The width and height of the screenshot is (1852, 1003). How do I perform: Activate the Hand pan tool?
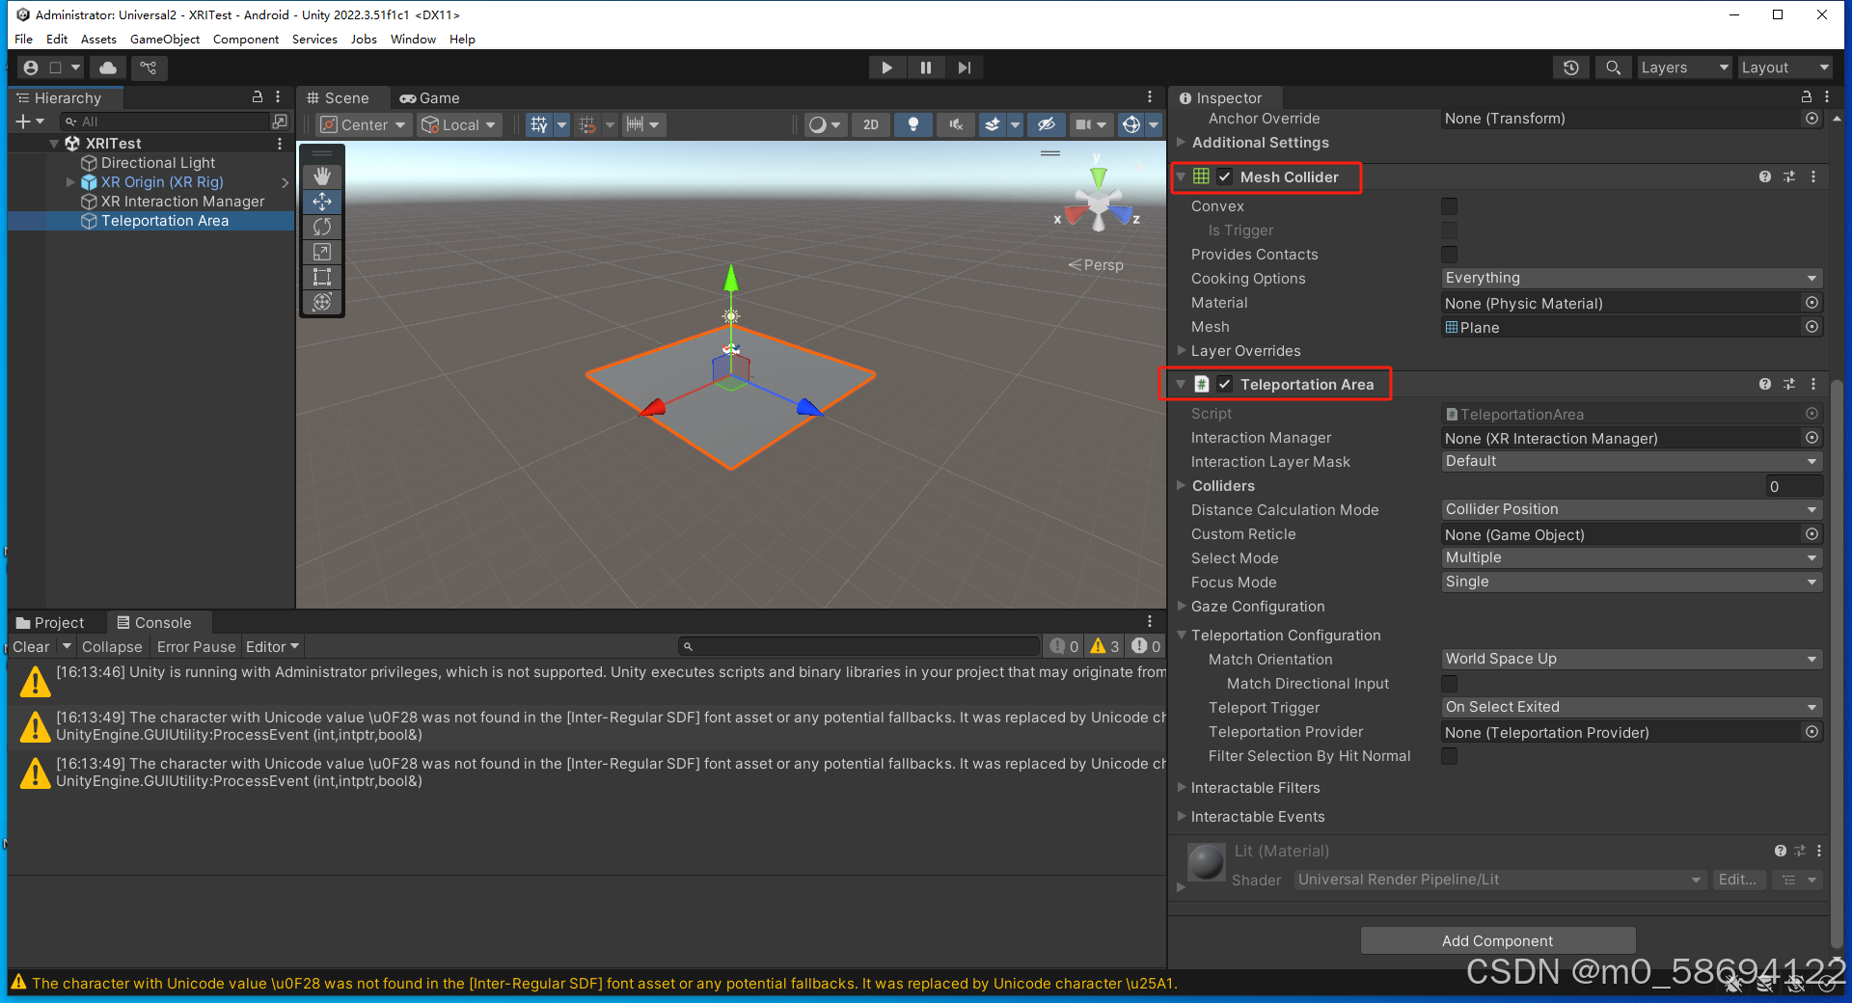(x=322, y=176)
